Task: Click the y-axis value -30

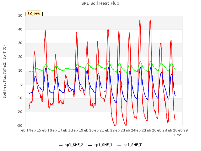Action: point(19,126)
